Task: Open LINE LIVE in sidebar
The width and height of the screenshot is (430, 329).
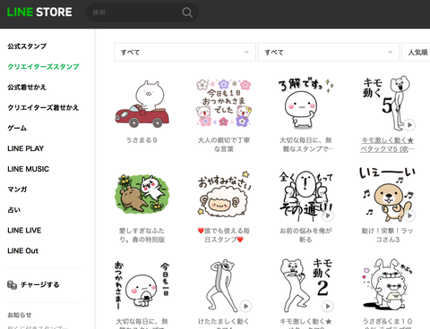Action: tap(24, 231)
